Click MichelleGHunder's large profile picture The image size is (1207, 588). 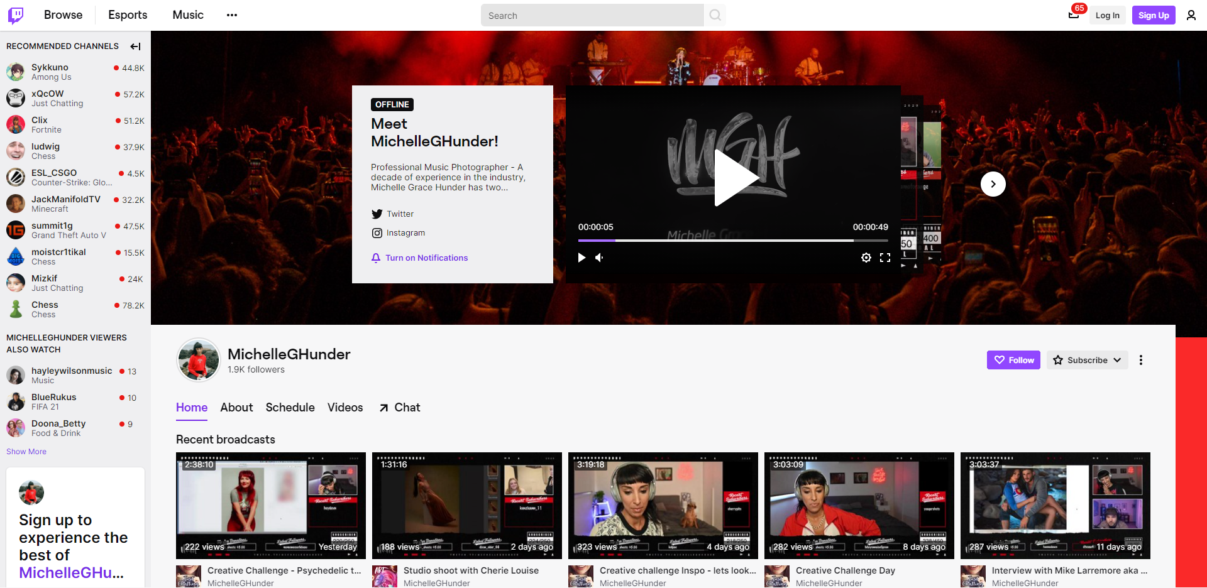[199, 360]
